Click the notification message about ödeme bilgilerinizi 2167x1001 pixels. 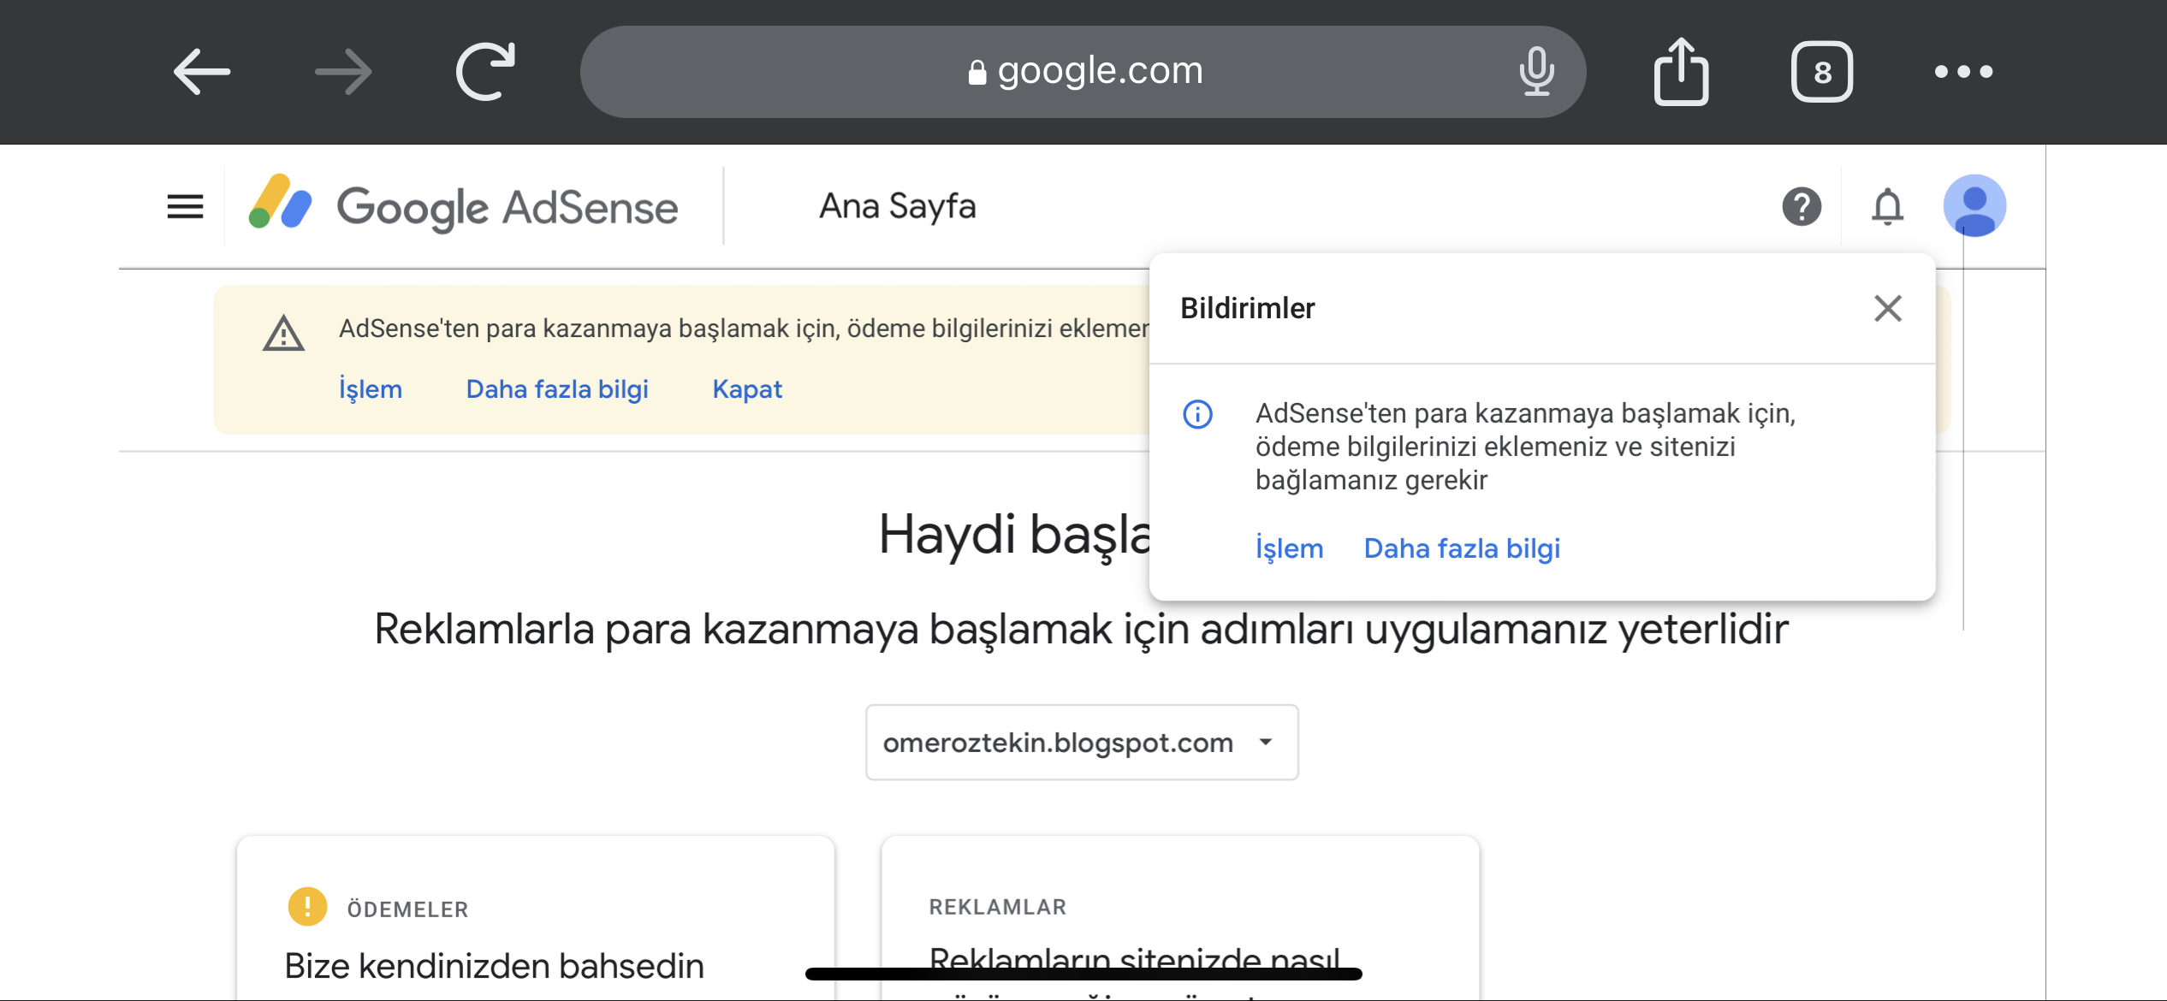(x=1525, y=447)
